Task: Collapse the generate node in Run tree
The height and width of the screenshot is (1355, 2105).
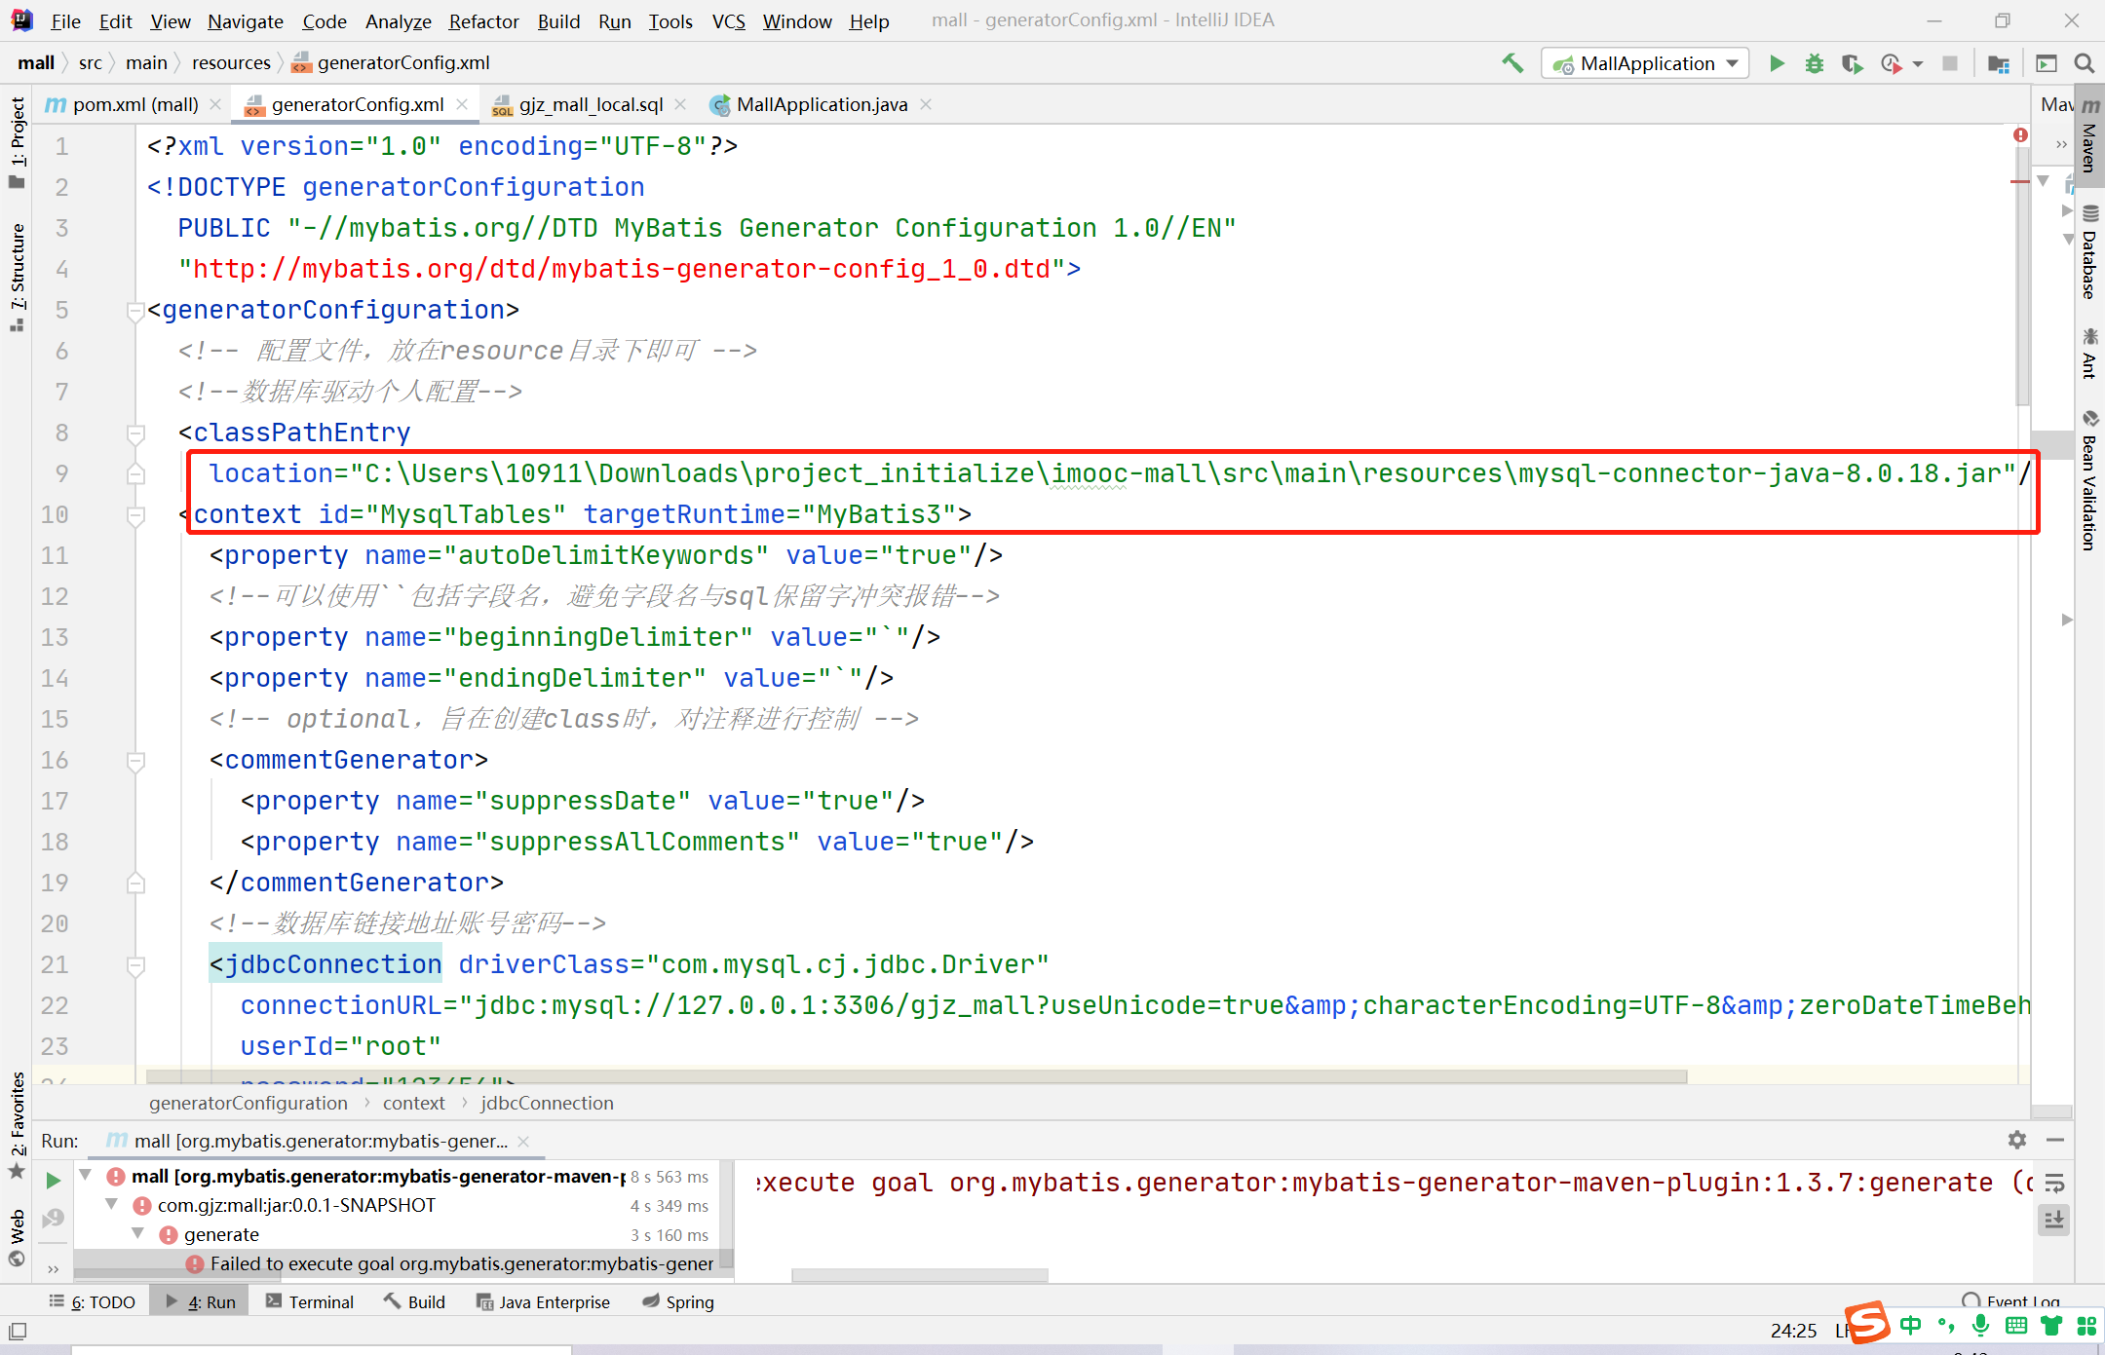Action: point(138,1234)
